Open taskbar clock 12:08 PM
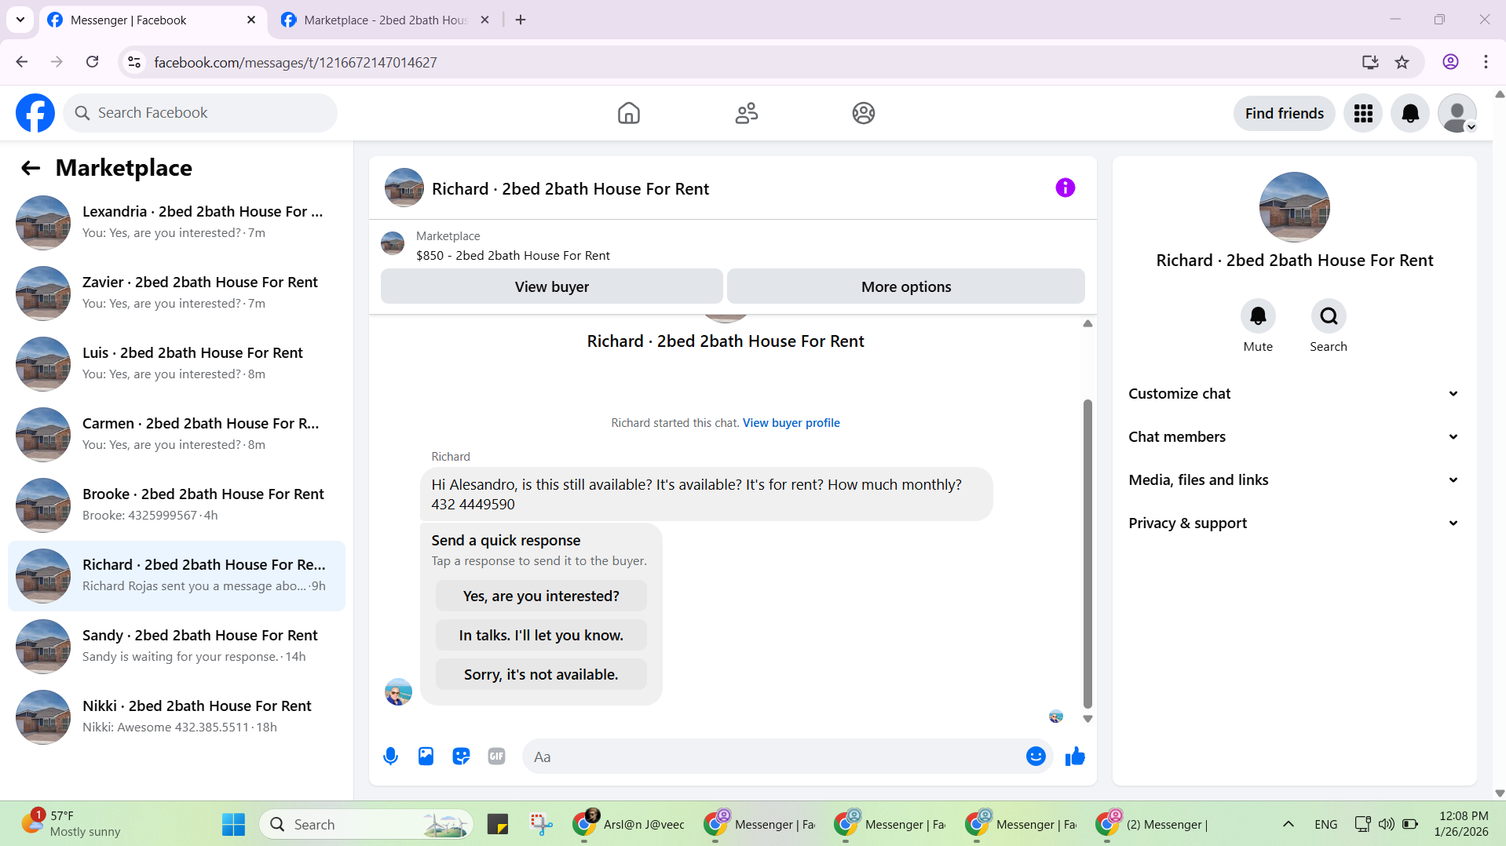The width and height of the screenshot is (1506, 846). tap(1461, 824)
